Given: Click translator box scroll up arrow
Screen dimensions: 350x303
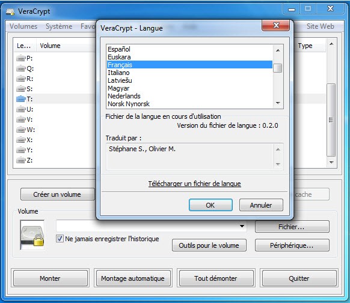Looking at the screenshot, I should 278,149.
